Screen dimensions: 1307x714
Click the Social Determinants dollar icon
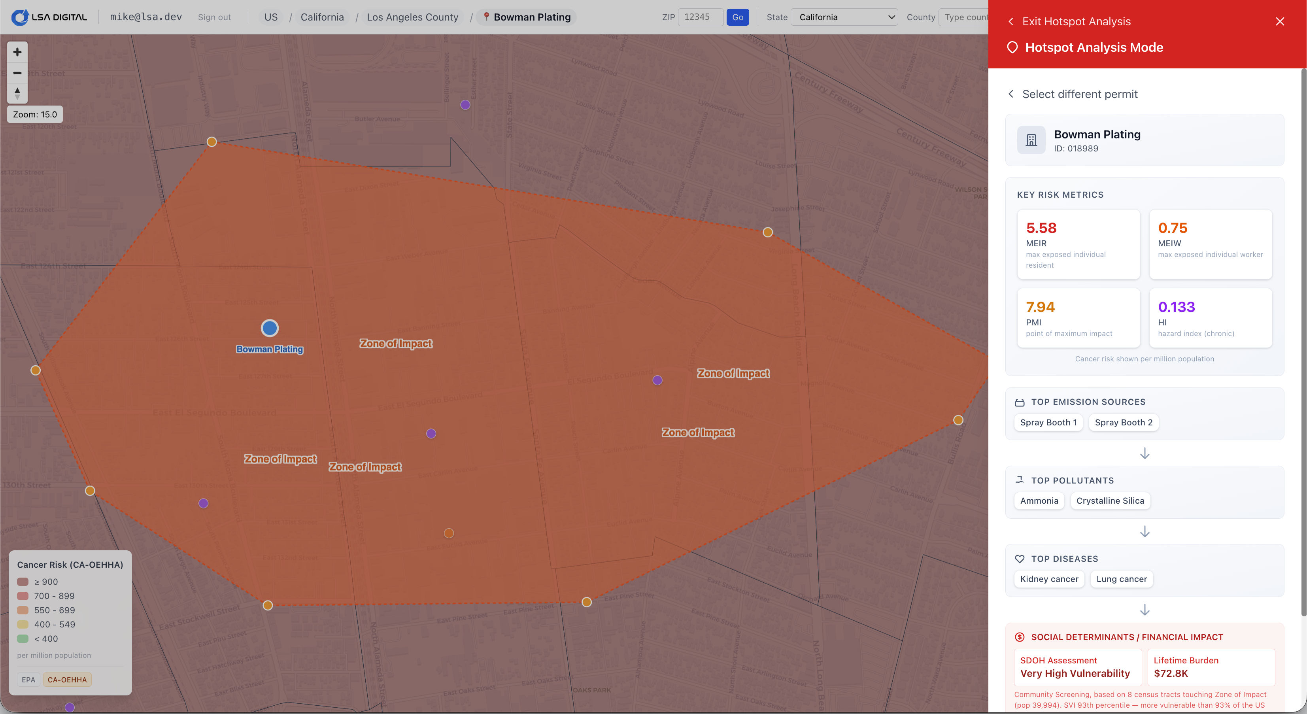(1020, 637)
